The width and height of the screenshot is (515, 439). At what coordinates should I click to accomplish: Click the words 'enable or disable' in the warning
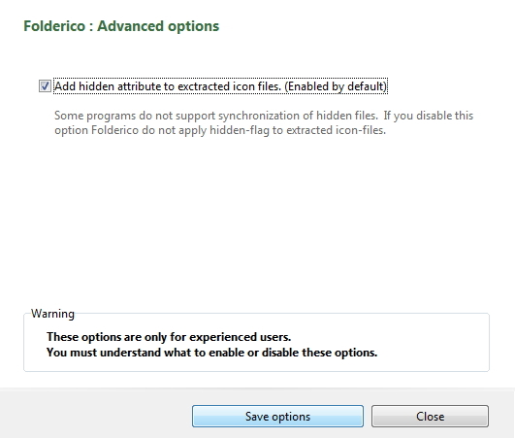254,353
